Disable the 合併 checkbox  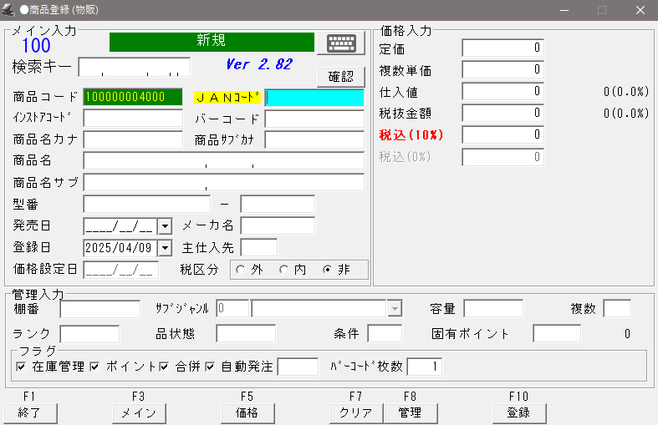164,367
